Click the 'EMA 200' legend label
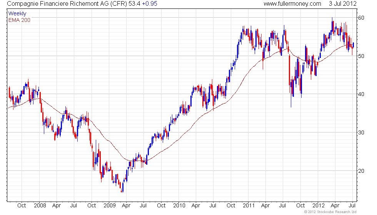The height and width of the screenshot is (215, 377). [x=20, y=20]
